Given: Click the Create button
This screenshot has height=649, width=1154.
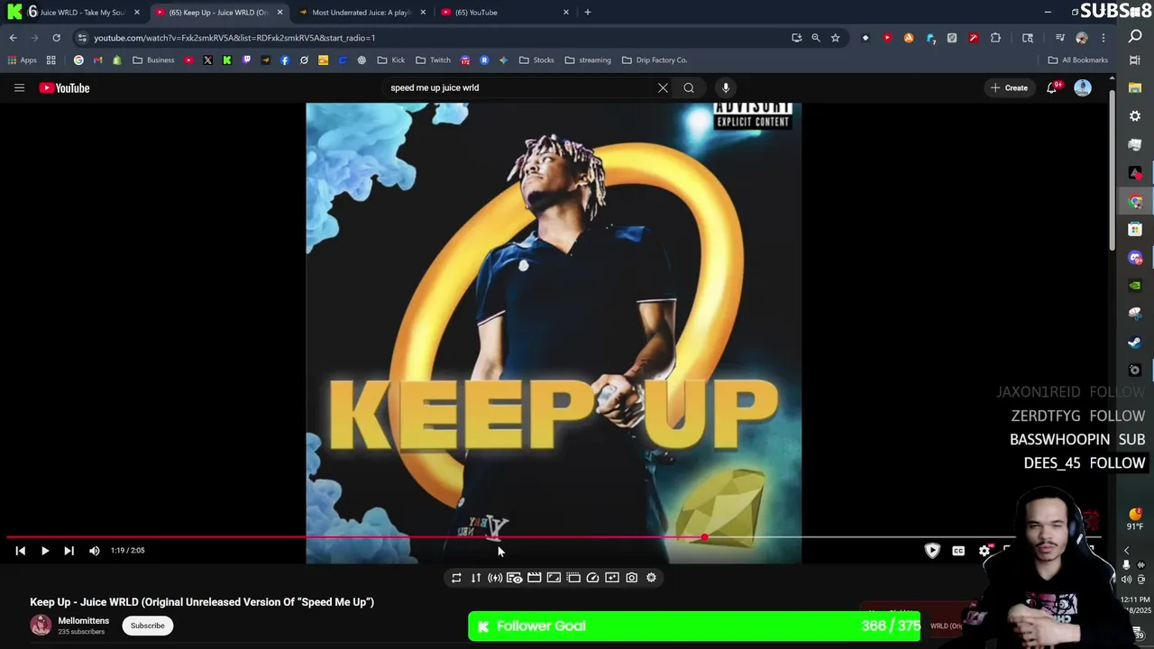Looking at the screenshot, I should tap(1009, 87).
